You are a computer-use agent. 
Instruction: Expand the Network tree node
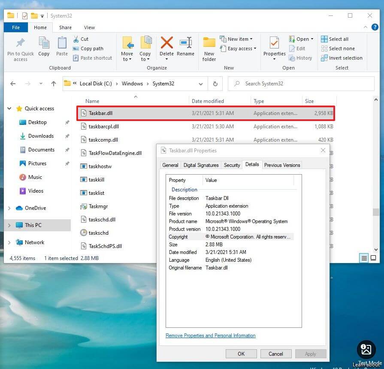9,242
